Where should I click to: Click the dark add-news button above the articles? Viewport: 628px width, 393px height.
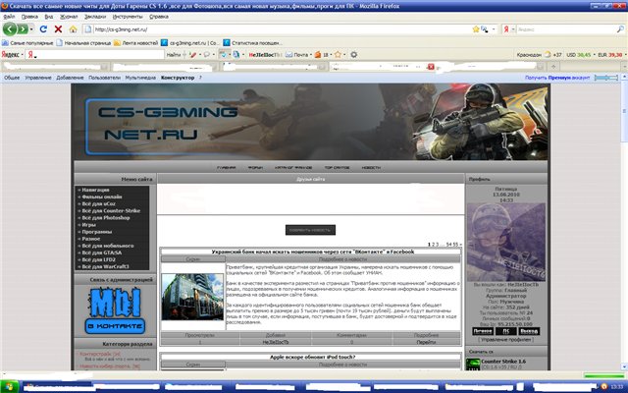(x=310, y=230)
